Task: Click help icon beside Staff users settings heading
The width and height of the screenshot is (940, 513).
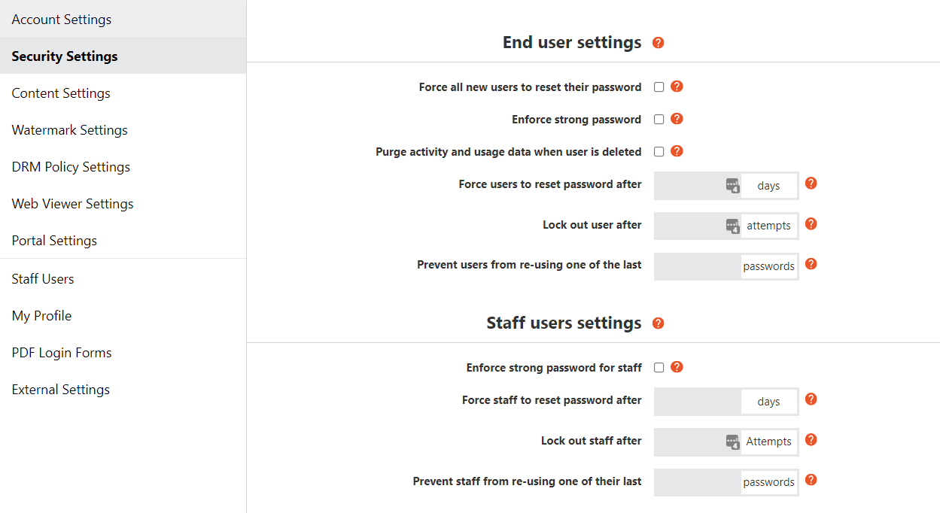Action: click(659, 323)
